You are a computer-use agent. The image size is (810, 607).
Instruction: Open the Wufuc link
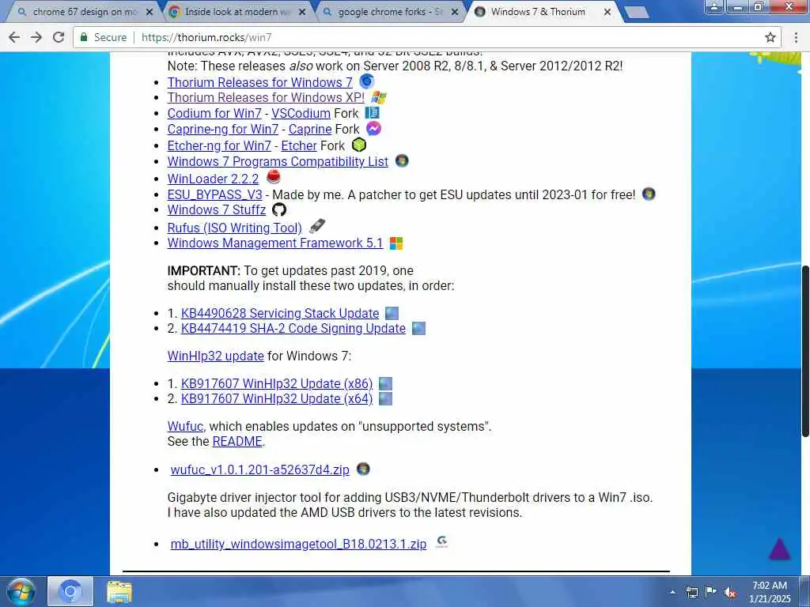[x=185, y=426]
